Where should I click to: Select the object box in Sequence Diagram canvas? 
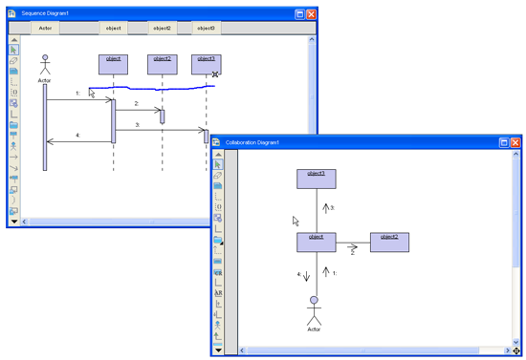click(x=114, y=65)
